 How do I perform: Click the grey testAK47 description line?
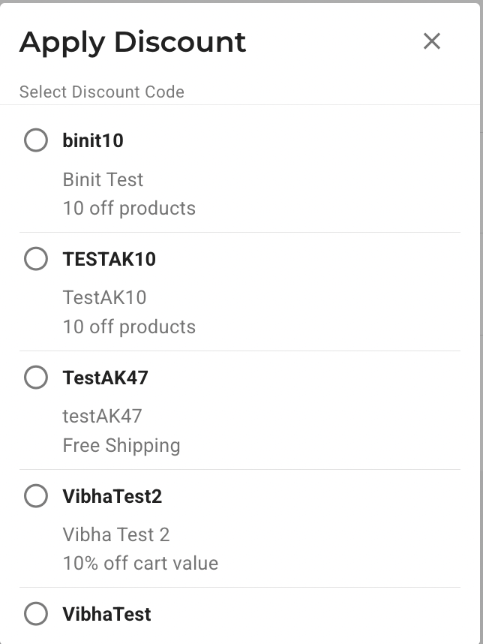click(102, 416)
